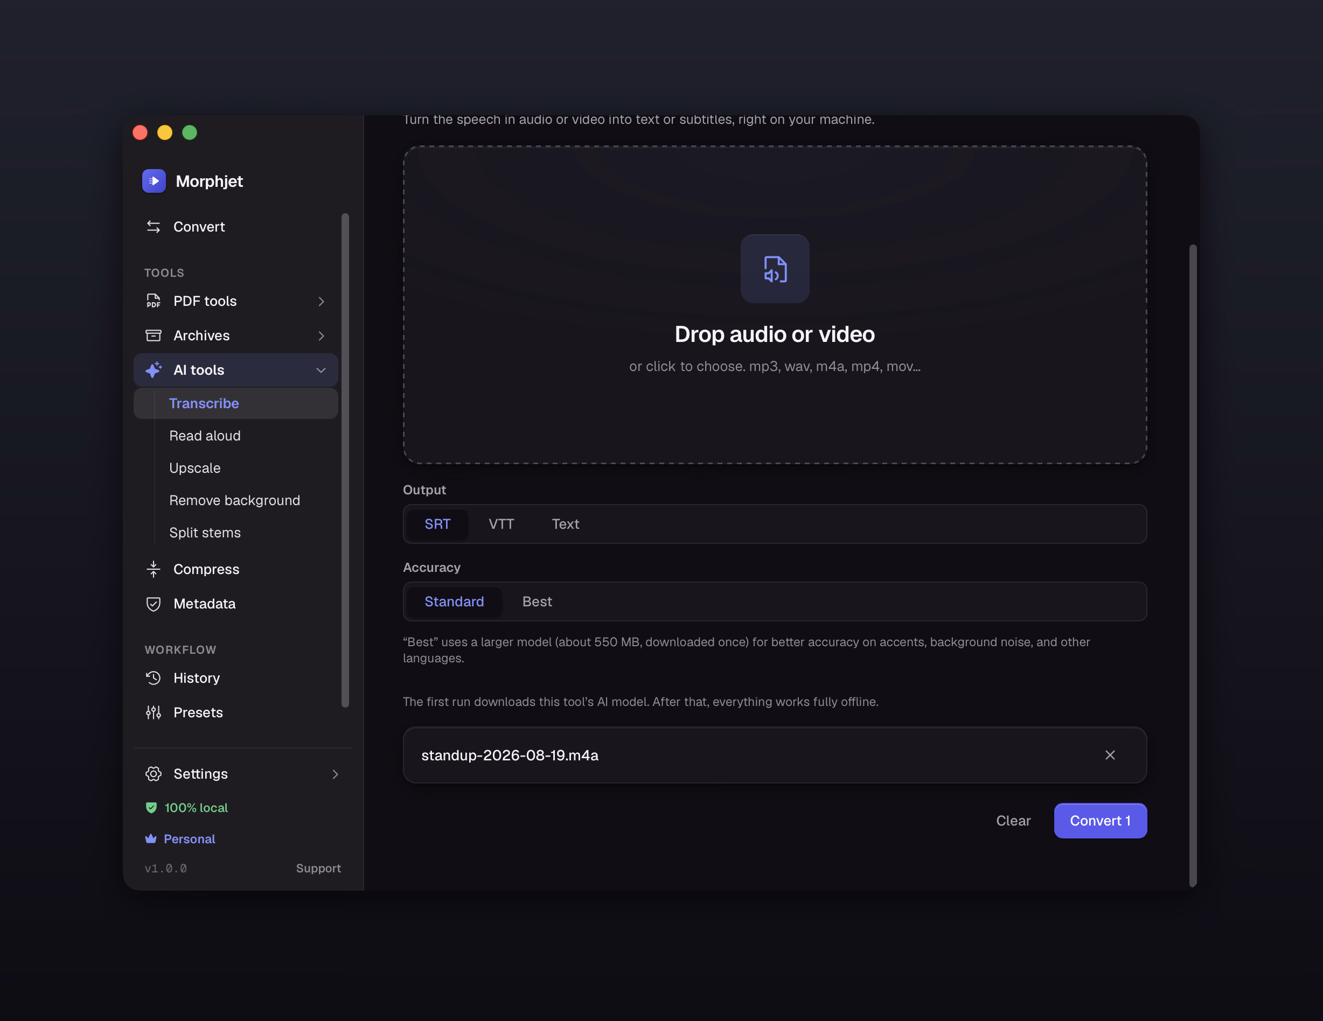The image size is (1323, 1021).
Task: Open the Support link
Action: tap(319, 869)
